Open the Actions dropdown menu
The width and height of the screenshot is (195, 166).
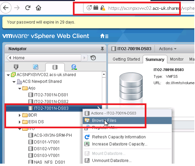(x=168, y=49)
